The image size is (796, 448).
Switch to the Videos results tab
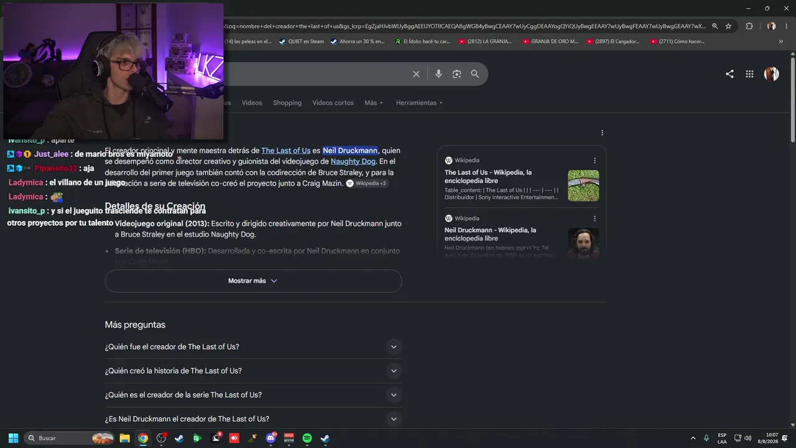[x=252, y=103]
